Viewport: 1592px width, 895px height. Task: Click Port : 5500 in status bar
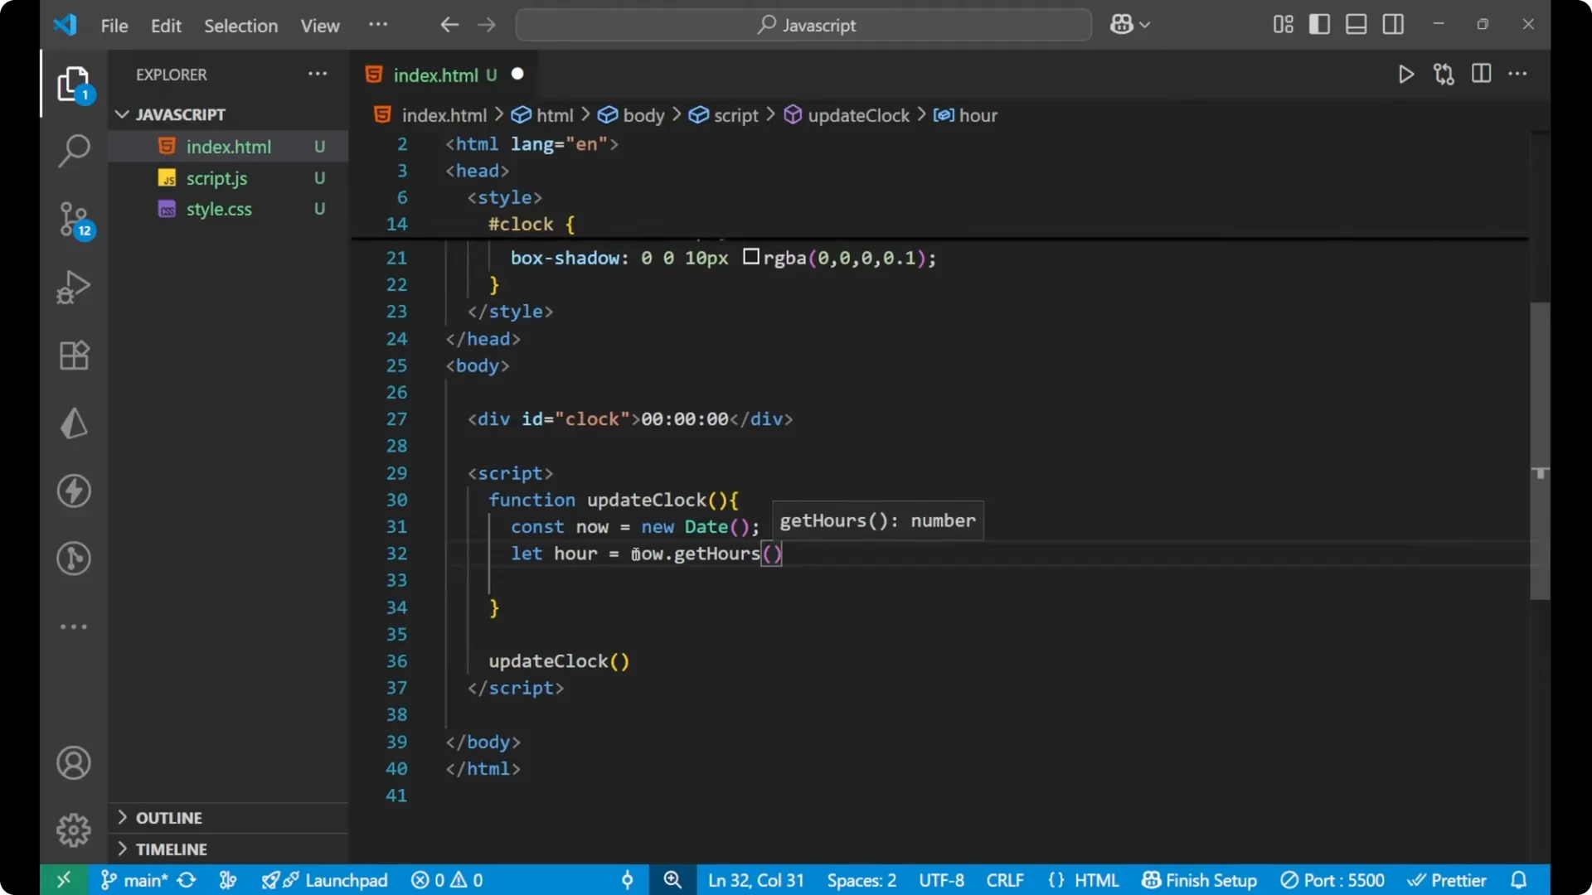coord(1332,880)
